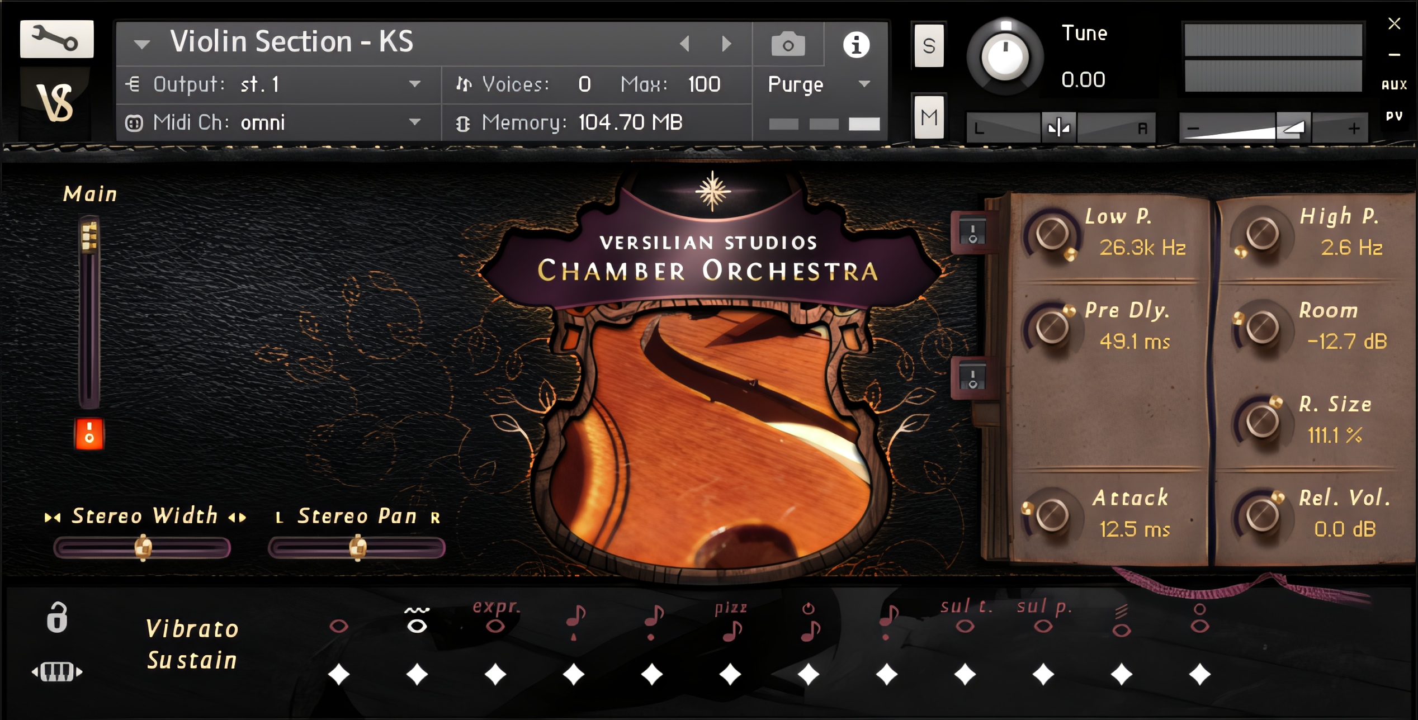Click the camera snapshot icon

coord(788,44)
